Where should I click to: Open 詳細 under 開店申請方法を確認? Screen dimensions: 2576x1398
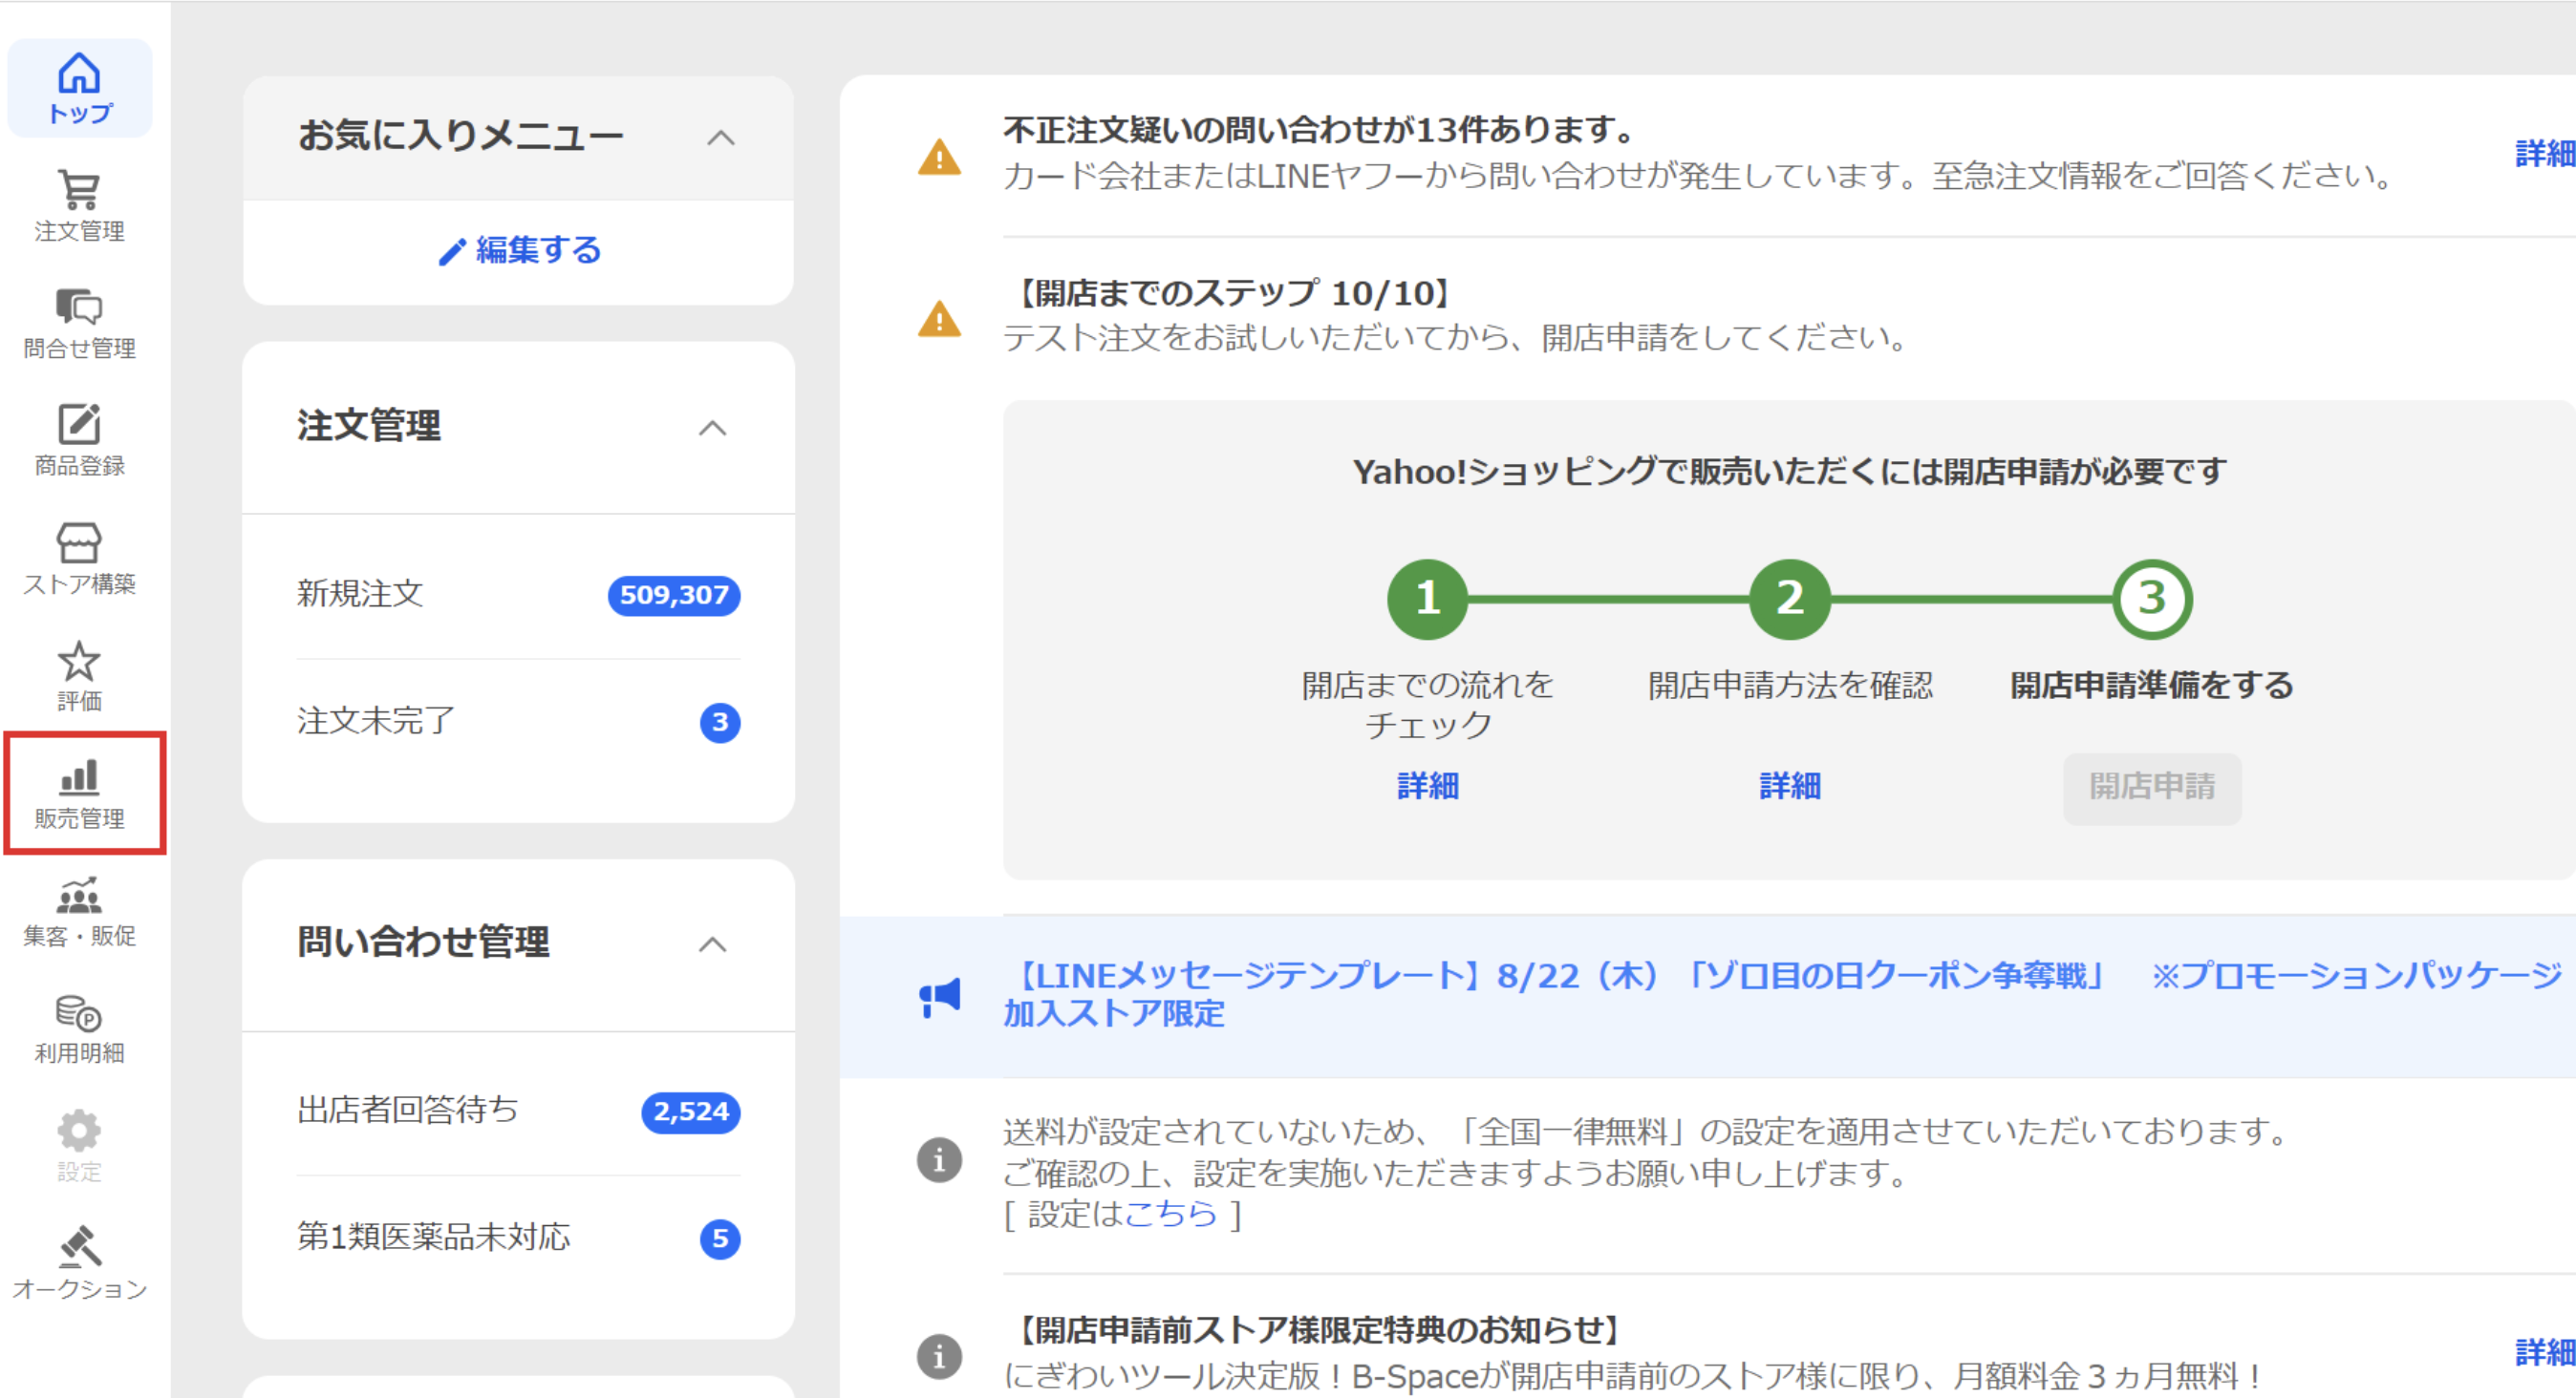tap(1789, 786)
